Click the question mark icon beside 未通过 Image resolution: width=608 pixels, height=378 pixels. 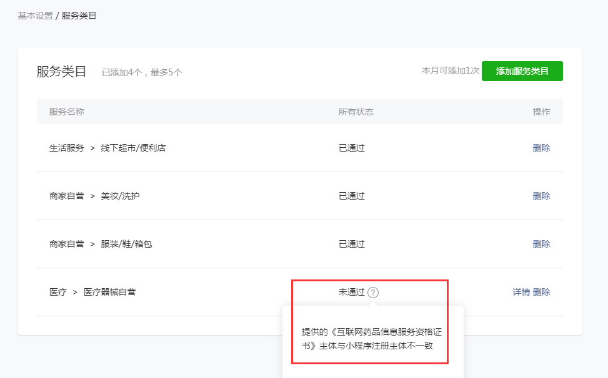(373, 293)
